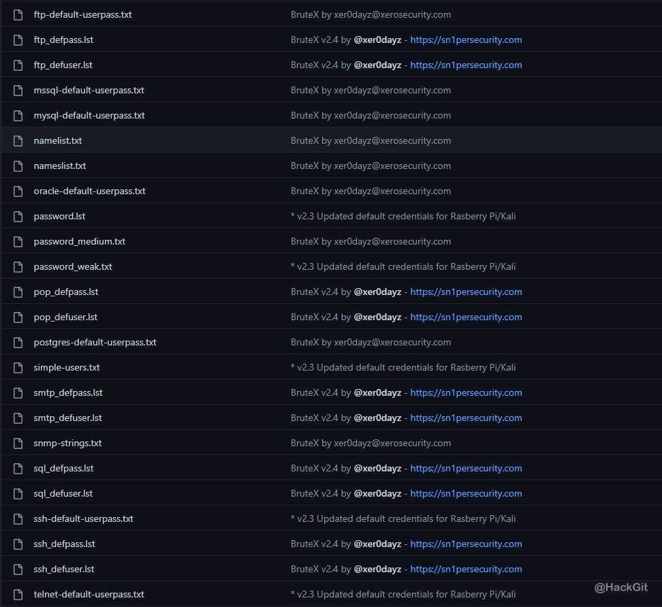Click file icon beside pop_defpass.lst
Screen dimensions: 662x607
pyautogui.click(x=18, y=292)
